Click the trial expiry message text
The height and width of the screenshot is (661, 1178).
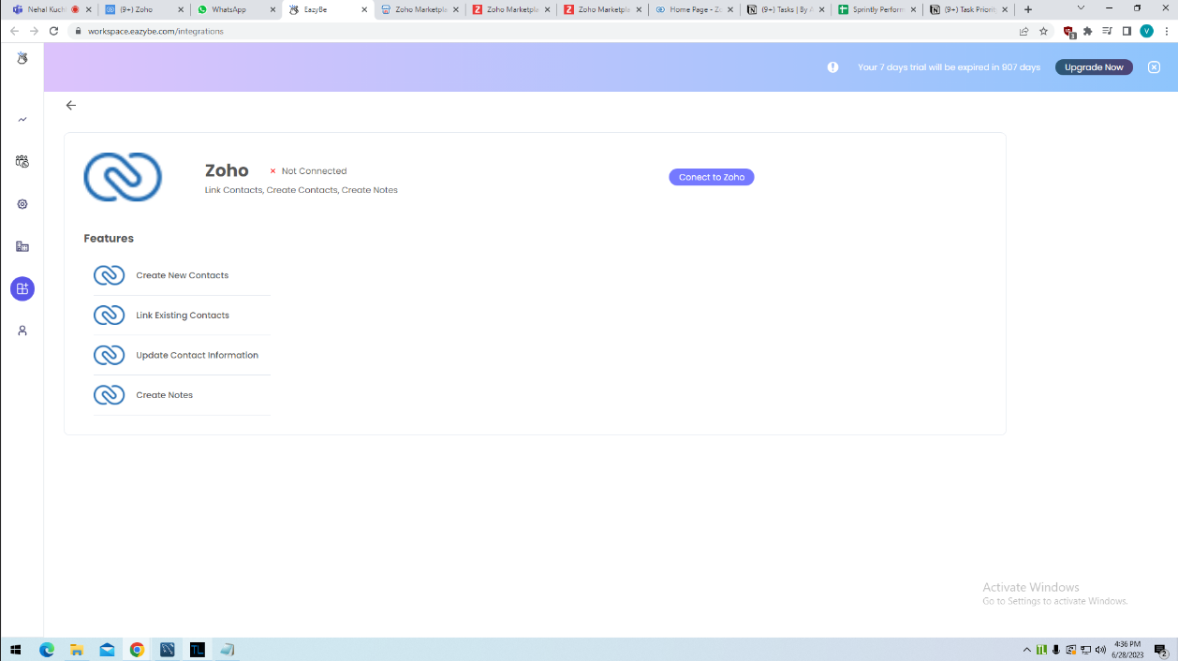pos(949,67)
